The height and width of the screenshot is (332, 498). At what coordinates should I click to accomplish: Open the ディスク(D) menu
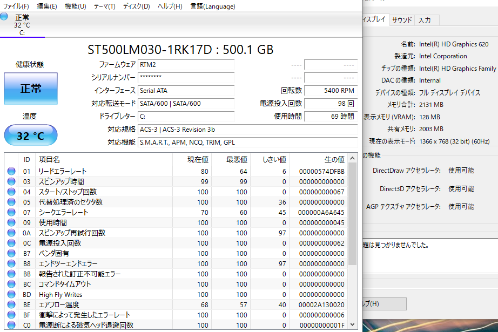[x=137, y=6]
